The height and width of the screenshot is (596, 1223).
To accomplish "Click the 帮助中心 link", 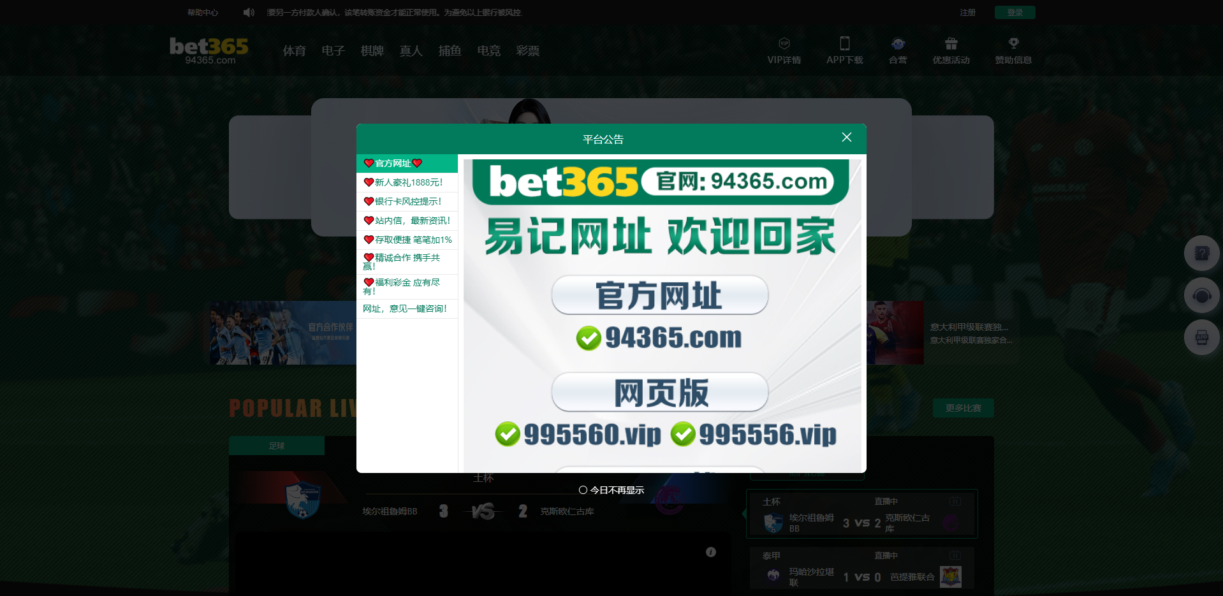I will (x=203, y=13).
